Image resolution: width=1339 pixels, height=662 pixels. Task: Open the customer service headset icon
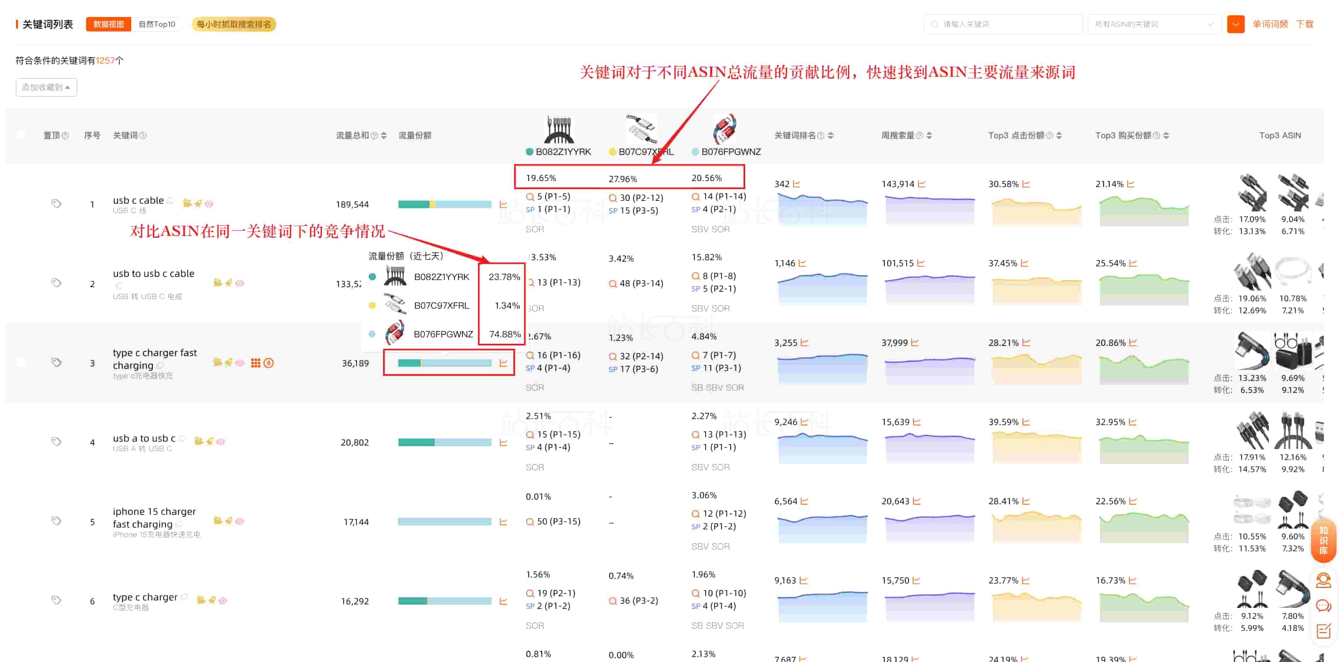coord(1323,580)
